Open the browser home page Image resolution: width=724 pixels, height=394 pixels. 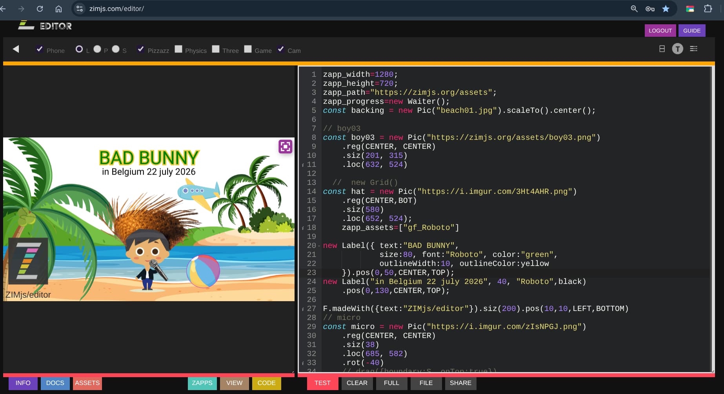58,9
